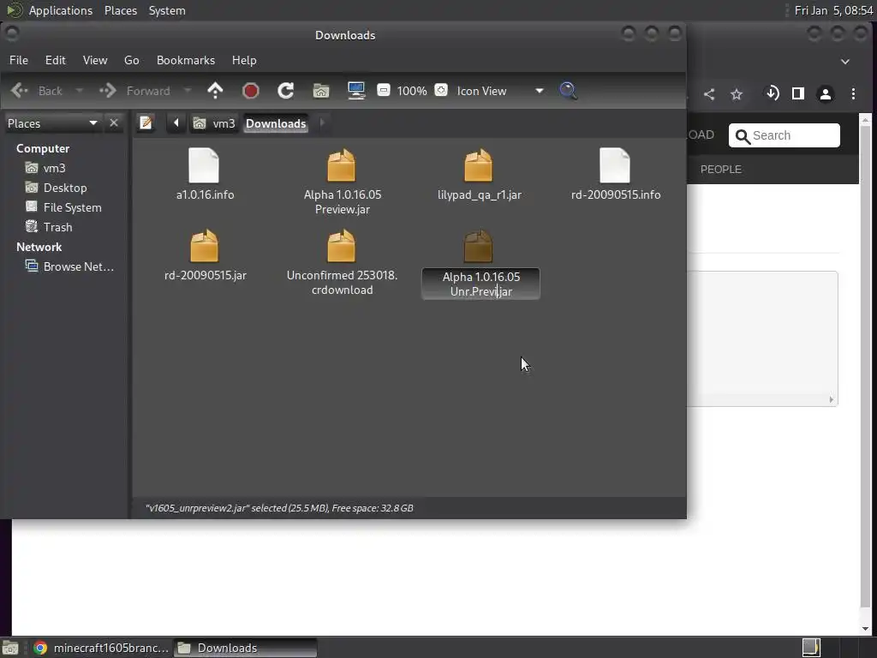877x658 pixels.
Task: Click the Forward navigation button
Action: [x=134, y=91]
